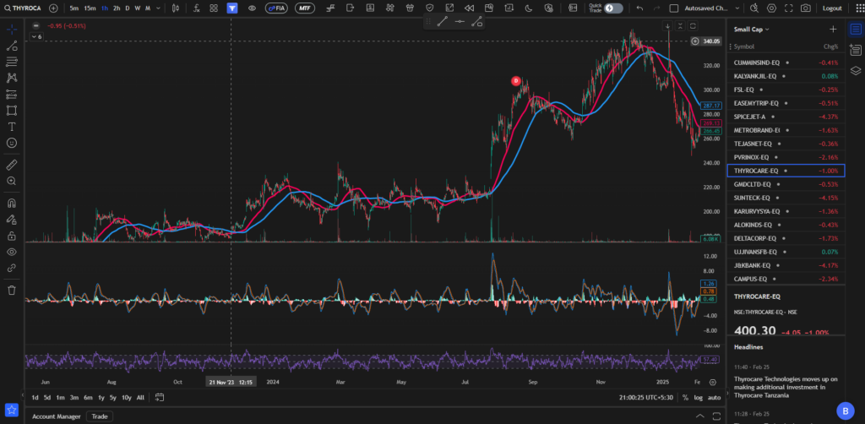
Task: Search symbol THYROCA field
Action: [23, 8]
